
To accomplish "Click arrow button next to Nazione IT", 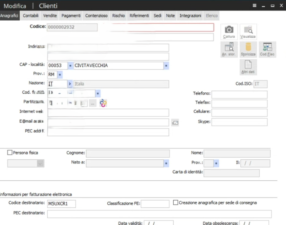I will [70, 84].
